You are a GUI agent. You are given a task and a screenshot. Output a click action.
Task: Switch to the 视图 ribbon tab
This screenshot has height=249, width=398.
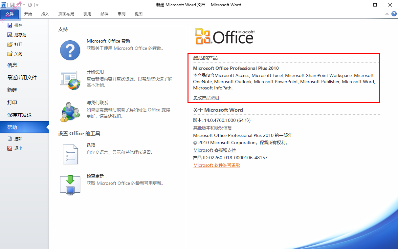[x=139, y=14]
